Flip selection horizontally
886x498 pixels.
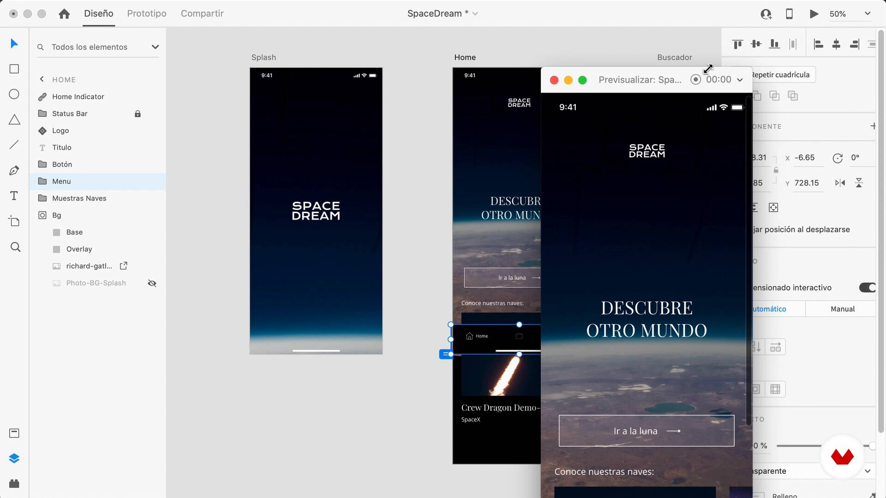(x=840, y=183)
